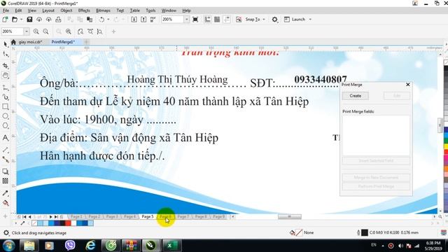The image size is (448, 252).
Task: Open Viber from the taskbar
Action: [70, 246]
